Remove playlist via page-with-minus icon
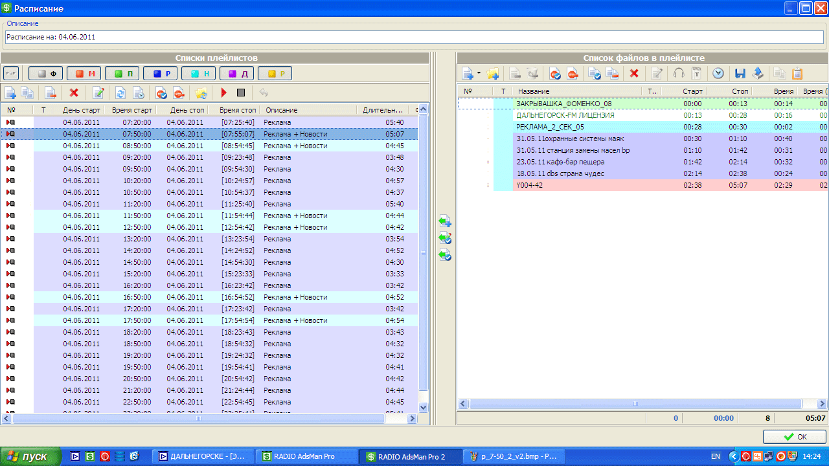This screenshot has height=466, width=829. point(51,93)
